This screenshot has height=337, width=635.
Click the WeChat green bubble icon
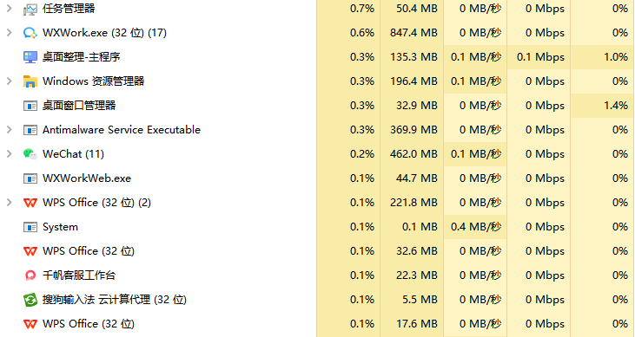coord(30,154)
